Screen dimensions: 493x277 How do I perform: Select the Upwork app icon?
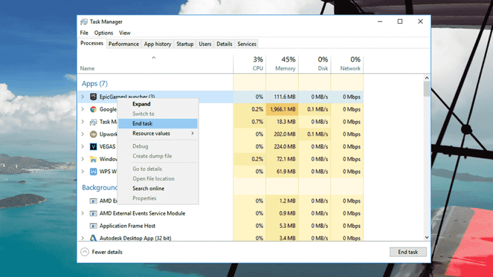(94, 134)
